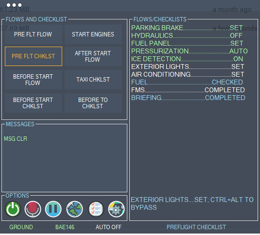This screenshot has width=260, height=235.
Task: Select the PRE FLT FLOW button
Action: coord(34,34)
